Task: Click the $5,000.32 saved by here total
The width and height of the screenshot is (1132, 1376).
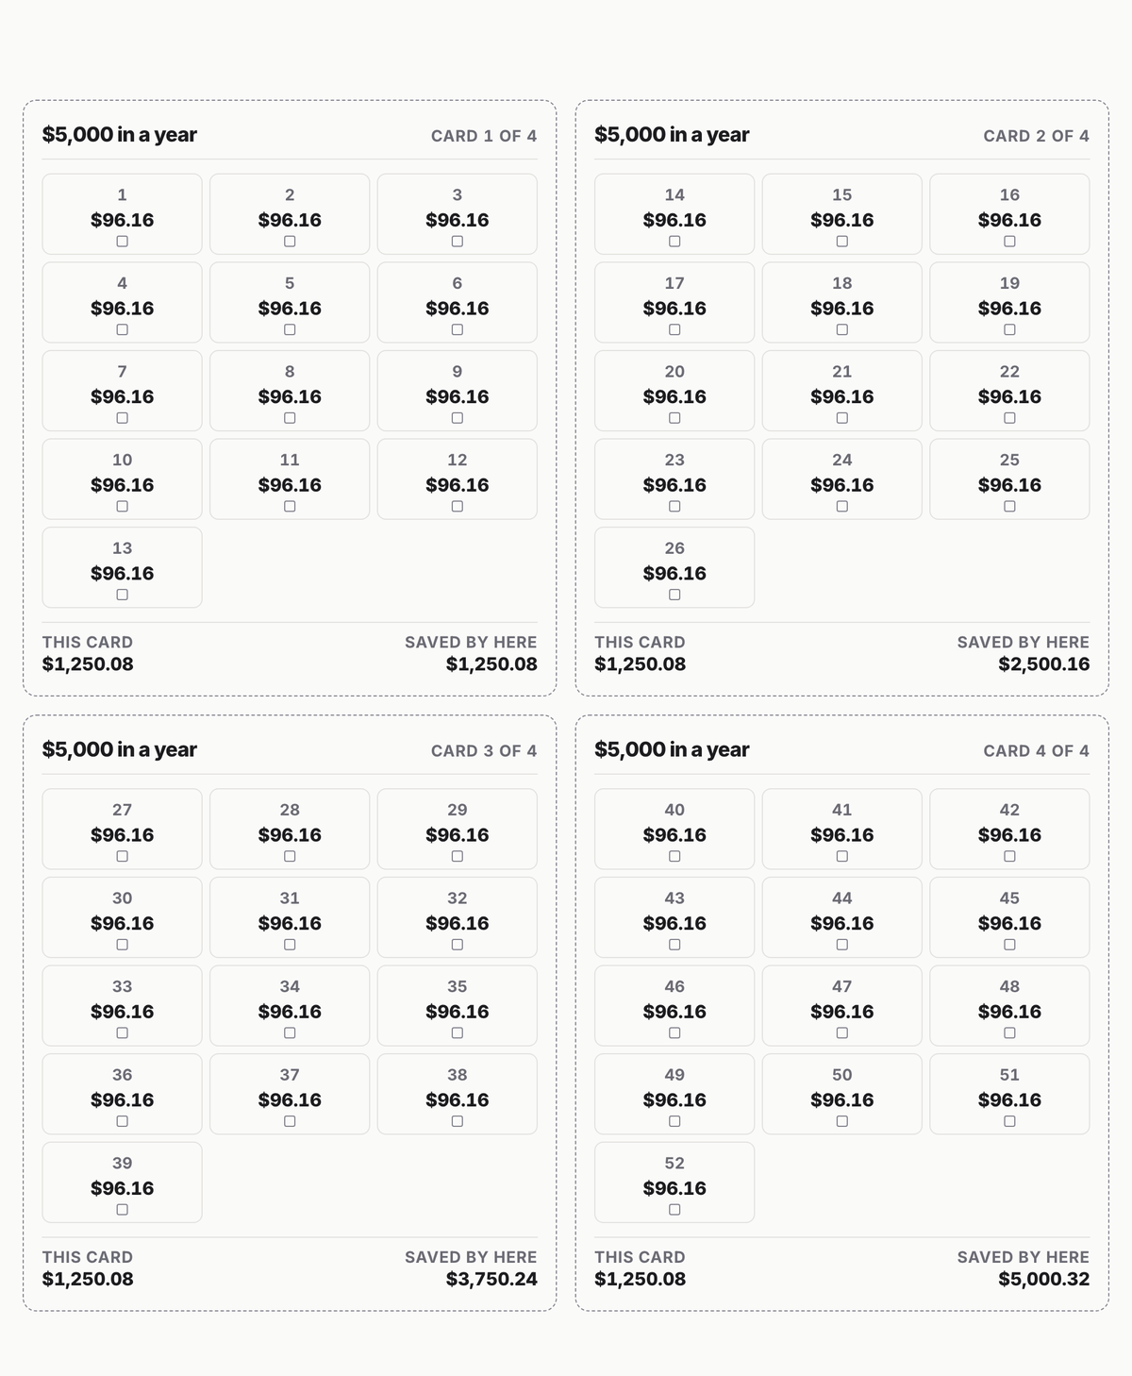Action: click(x=1044, y=1280)
